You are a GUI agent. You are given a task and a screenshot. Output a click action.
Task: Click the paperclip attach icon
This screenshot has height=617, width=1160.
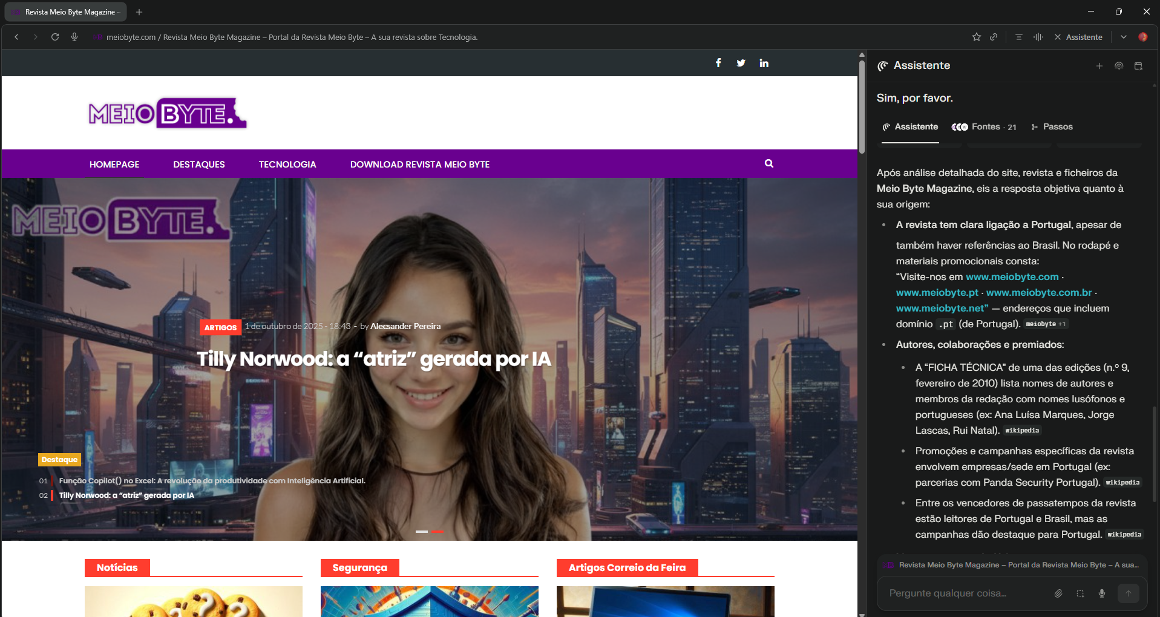click(1058, 593)
